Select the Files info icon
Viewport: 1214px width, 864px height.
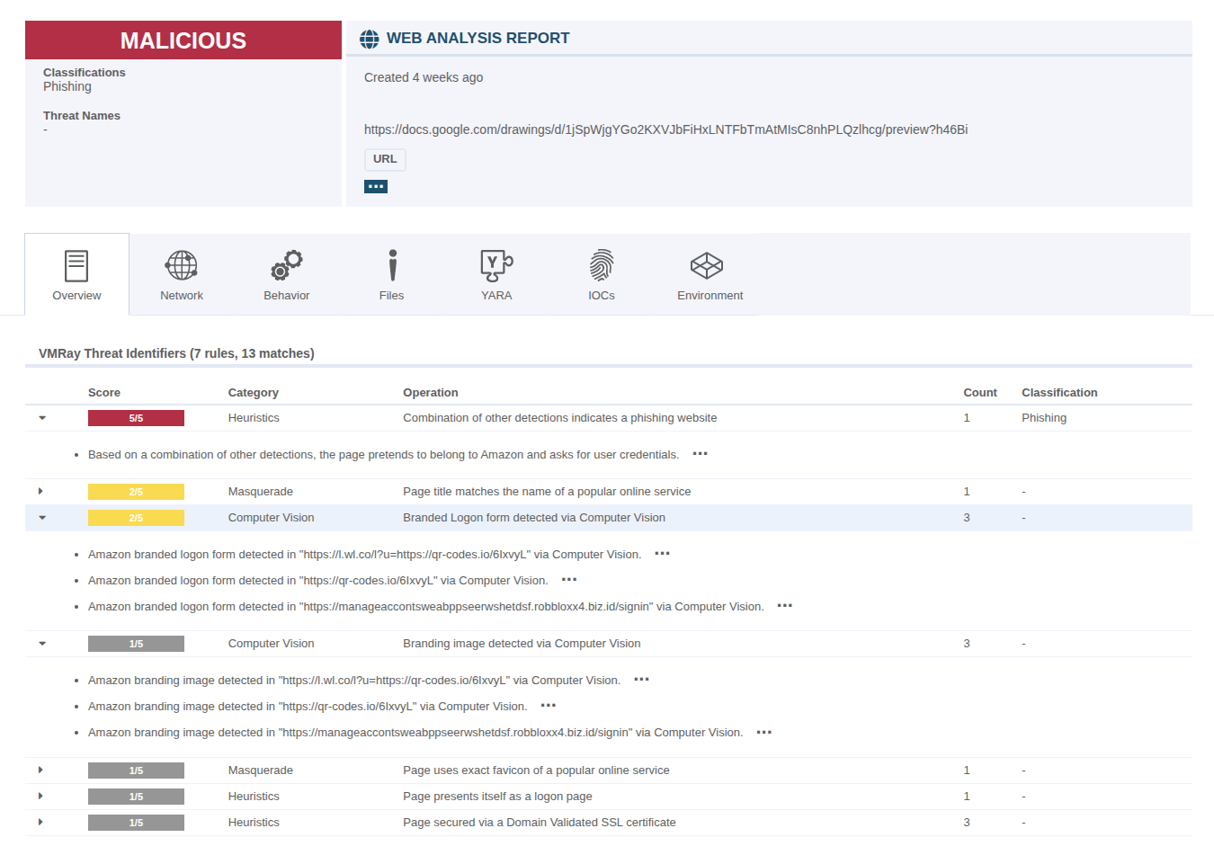click(x=392, y=266)
